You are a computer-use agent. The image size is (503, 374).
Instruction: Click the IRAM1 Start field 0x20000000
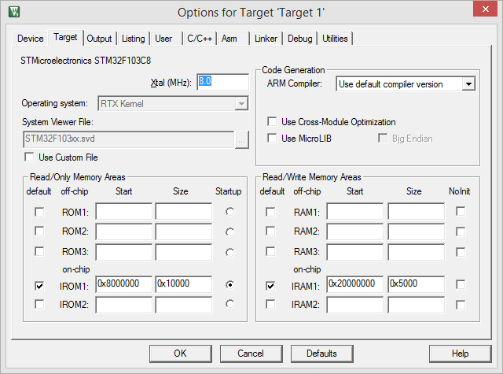coord(355,284)
